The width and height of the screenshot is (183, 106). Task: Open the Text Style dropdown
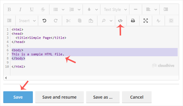tap(115, 9)
